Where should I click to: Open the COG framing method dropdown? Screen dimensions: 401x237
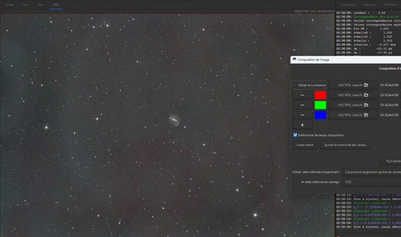[x=371, y=182]
